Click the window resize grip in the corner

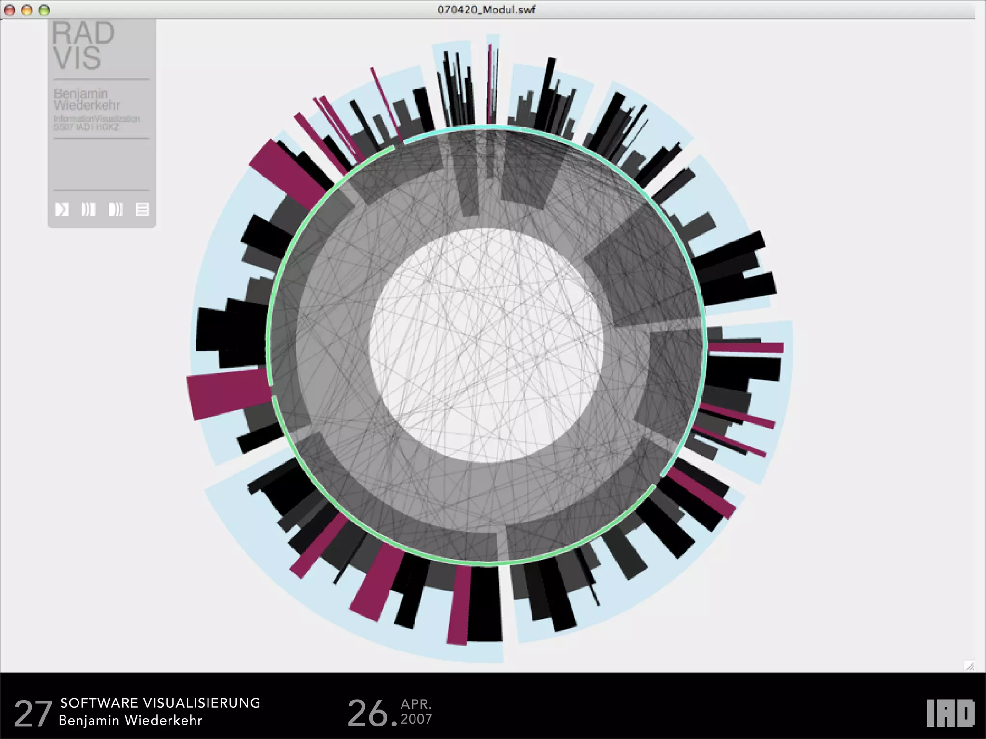tap(970, 666)
